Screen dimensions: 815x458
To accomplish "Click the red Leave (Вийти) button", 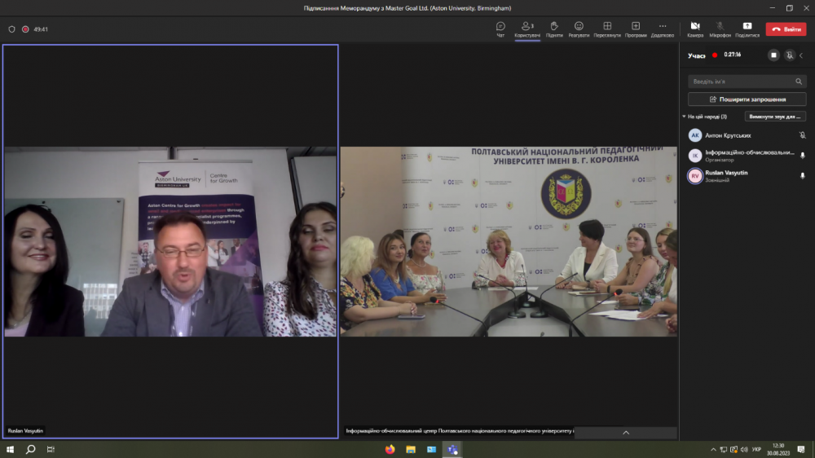I will [786, 29].
